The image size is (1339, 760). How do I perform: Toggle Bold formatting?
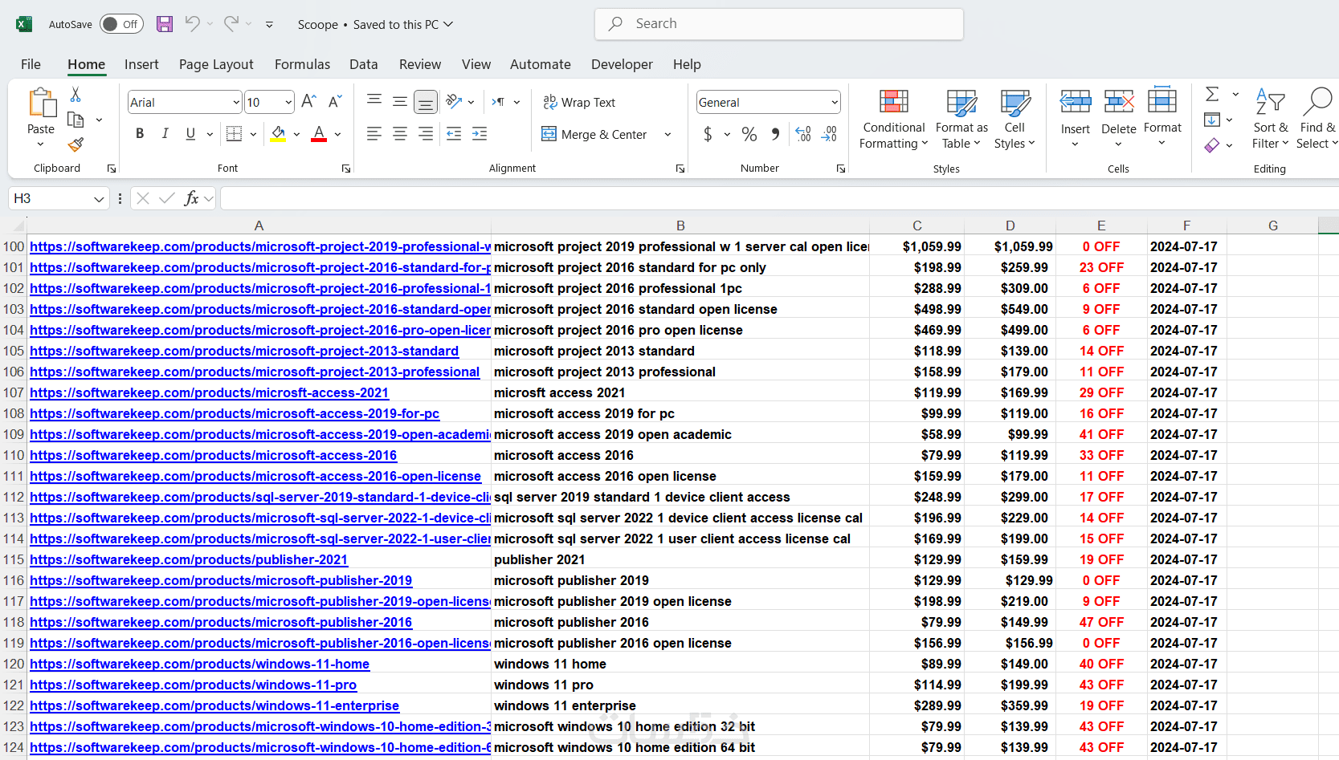[140, 134]
